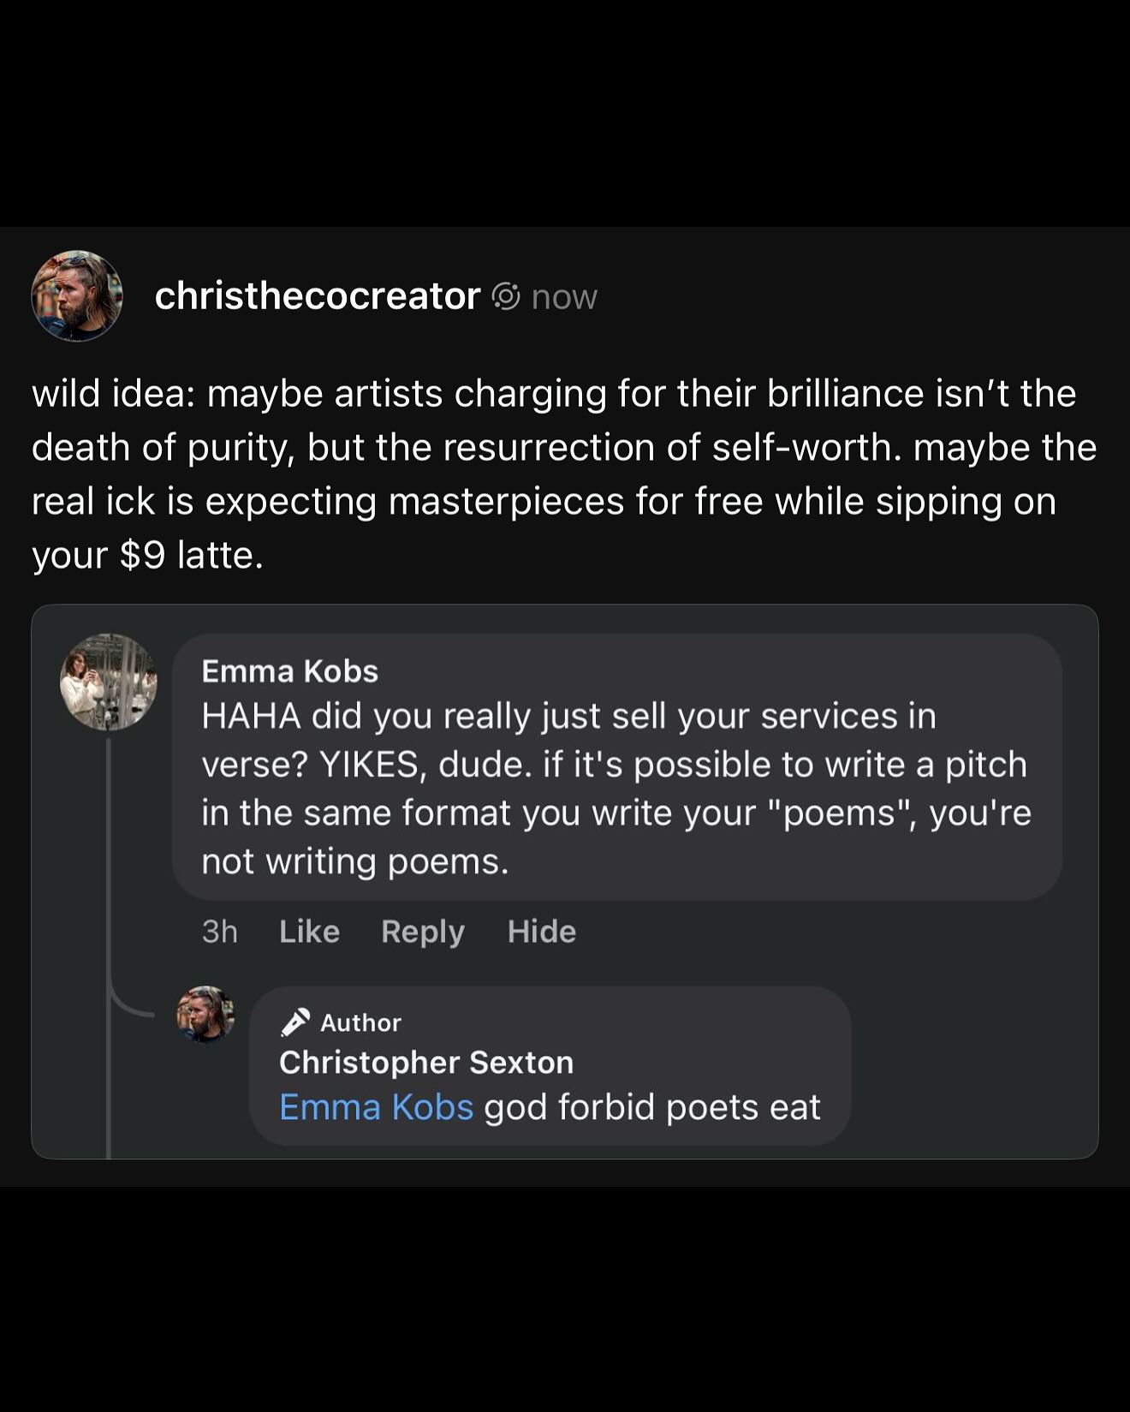Open christhecocreator's profile picture
1130x1412 pixels.
point(77,296)
